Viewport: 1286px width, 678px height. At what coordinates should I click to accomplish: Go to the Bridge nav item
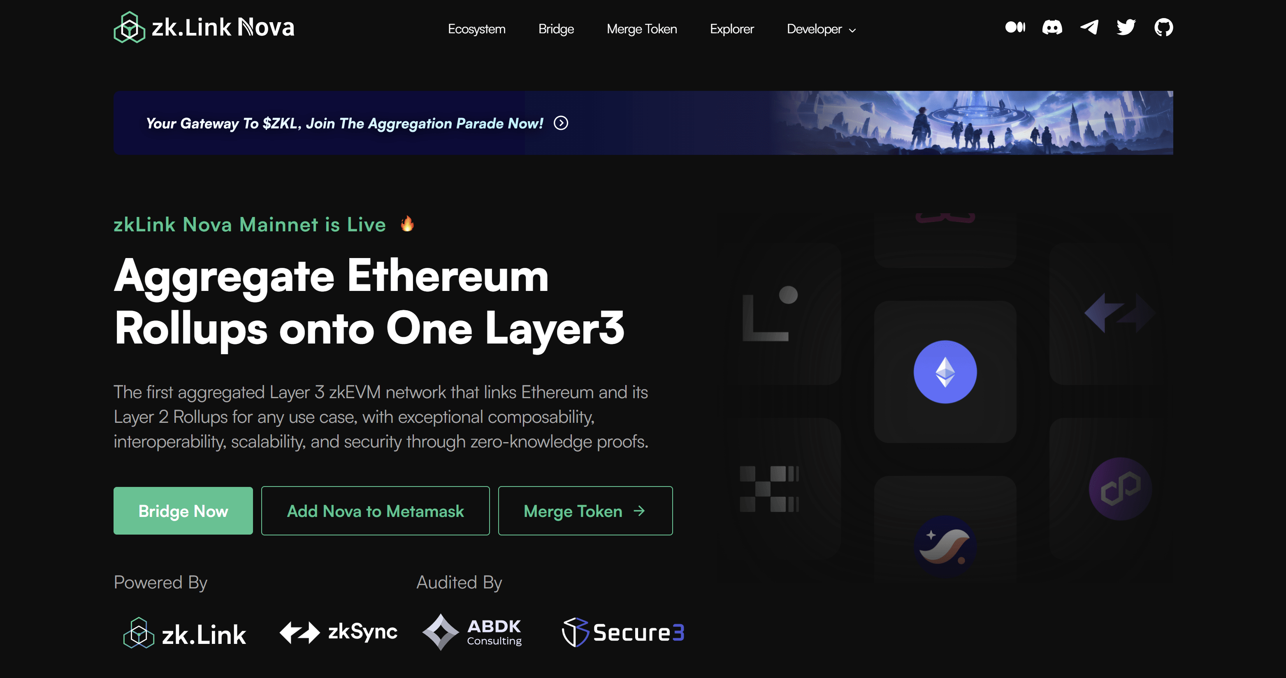click(x=556, y=29)
